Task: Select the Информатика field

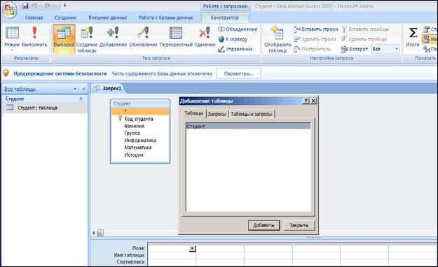Action: coord(140,140)
